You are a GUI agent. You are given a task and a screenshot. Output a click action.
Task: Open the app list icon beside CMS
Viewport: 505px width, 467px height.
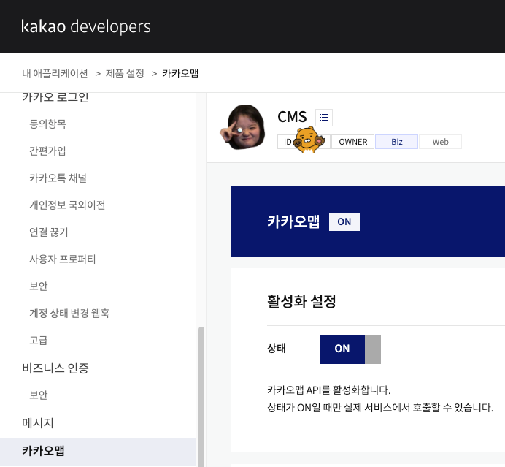coord(324,118)
